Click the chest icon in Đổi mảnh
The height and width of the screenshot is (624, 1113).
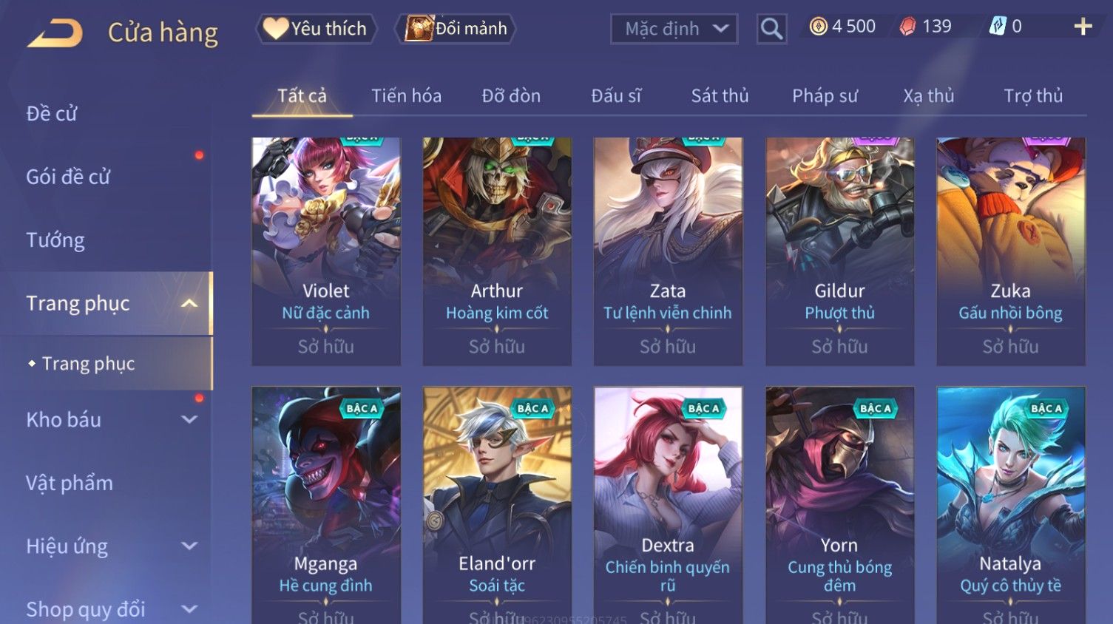(419, 29)
